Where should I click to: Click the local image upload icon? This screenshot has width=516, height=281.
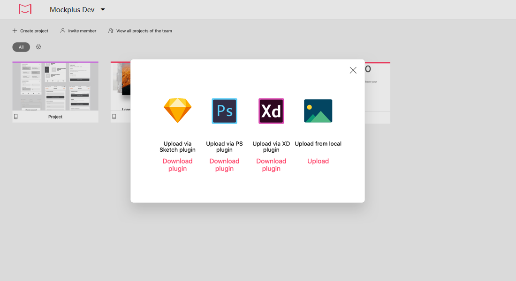318,111
